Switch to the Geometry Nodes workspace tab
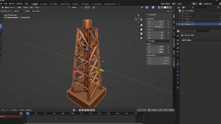Screen dimensions: 221x124 click(110, 4)
